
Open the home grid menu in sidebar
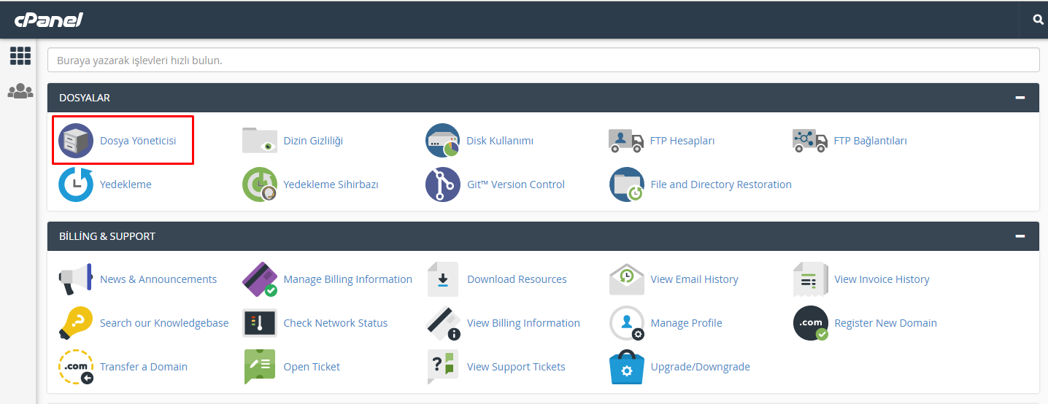(20, 56)
